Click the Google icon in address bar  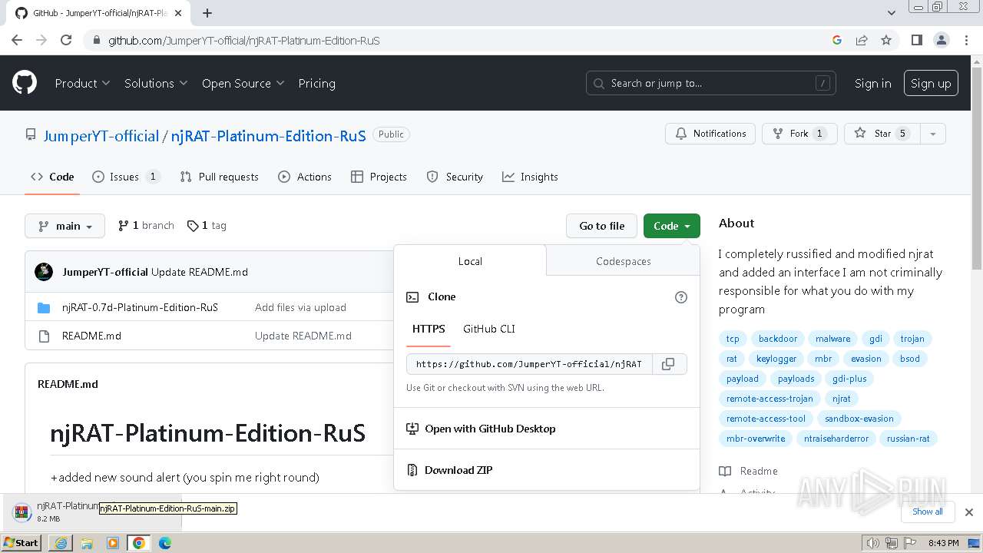click(837, 40)
